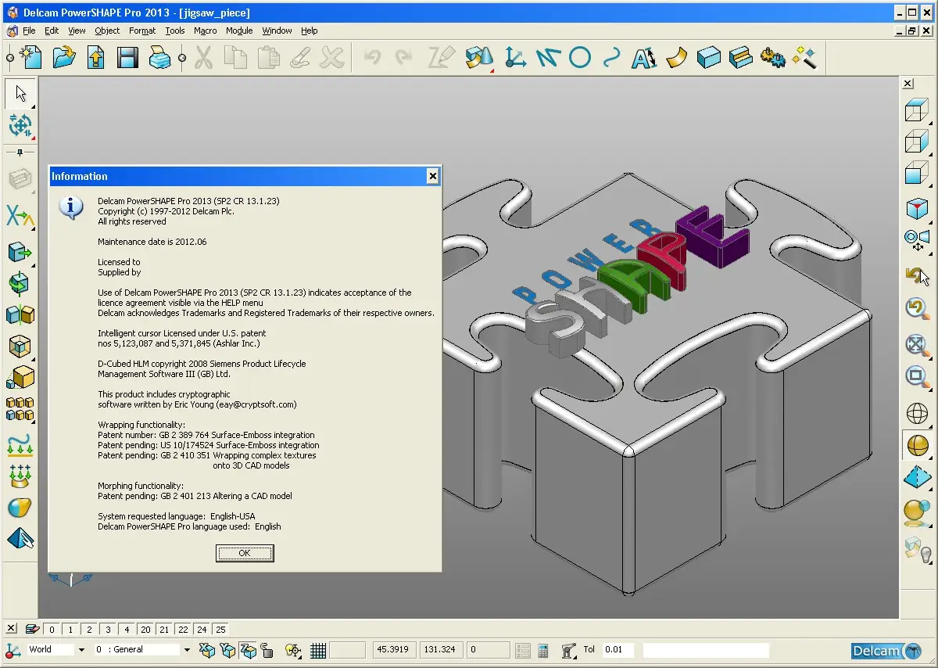Open the Surface creation tool

coord(676,58)
